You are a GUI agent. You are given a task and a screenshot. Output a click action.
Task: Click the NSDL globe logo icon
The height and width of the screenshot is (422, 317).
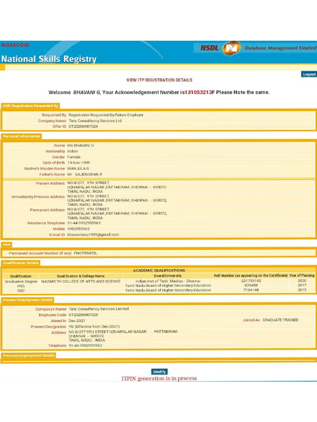pos(232,48)
